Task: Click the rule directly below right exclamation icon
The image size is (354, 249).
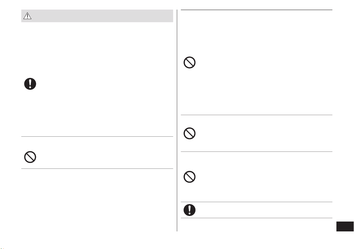Action: (256, 218)
